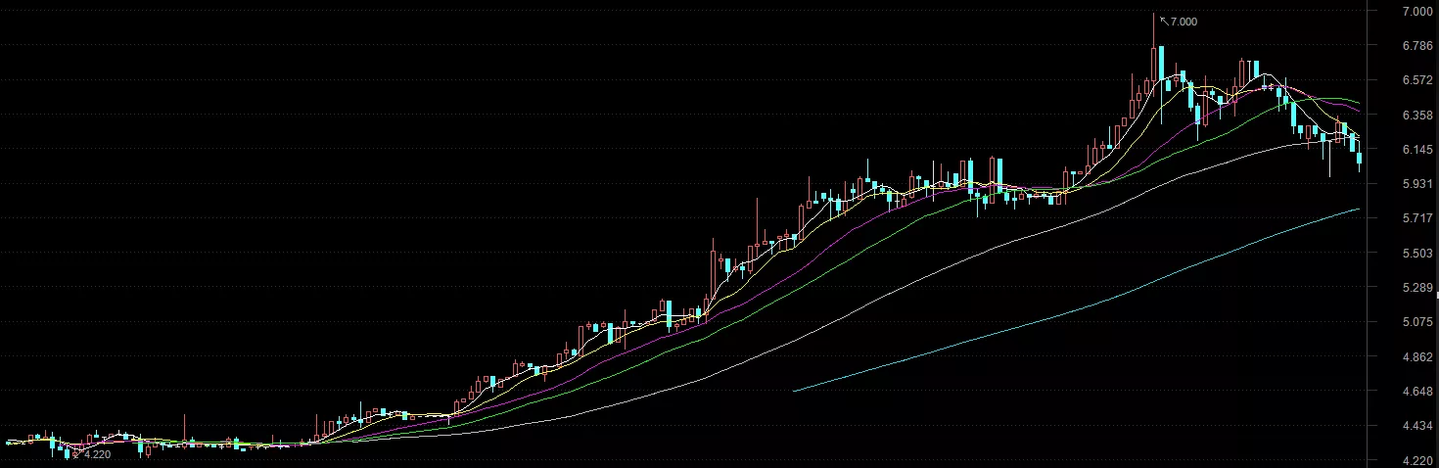The height and width of the screenshot is (468, 1439).
Task: Click the arrow beside the 4.220 low annotation
Action: coord(77,452)
